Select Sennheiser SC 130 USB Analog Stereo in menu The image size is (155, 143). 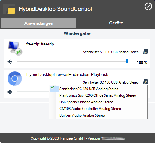[x=98, y=89]
